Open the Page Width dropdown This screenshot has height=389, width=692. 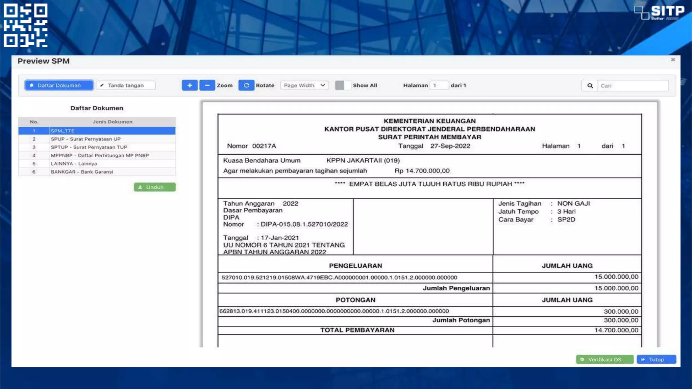[304, 85]
